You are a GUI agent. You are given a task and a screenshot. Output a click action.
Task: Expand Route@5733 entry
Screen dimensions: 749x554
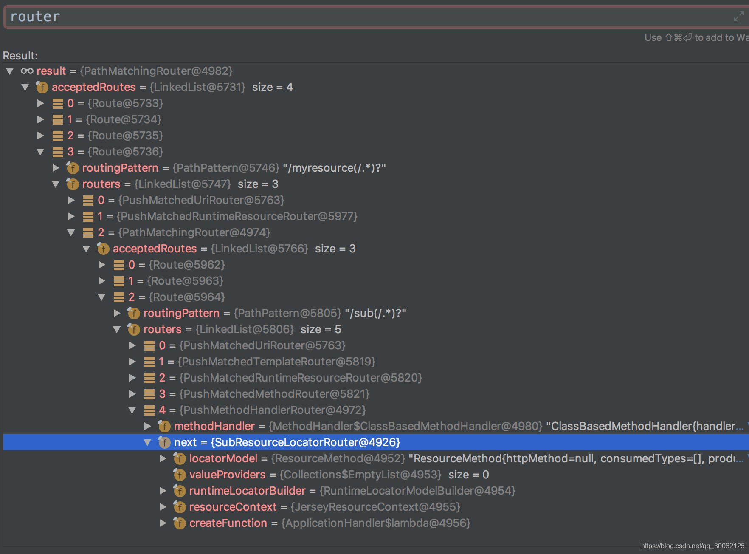40,103
